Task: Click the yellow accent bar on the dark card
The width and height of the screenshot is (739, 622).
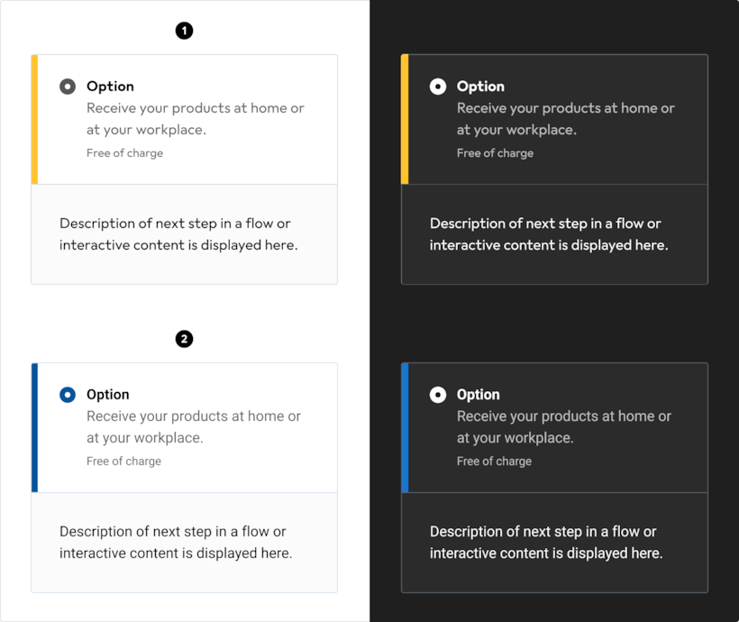Action: click(x=405, y=119)
